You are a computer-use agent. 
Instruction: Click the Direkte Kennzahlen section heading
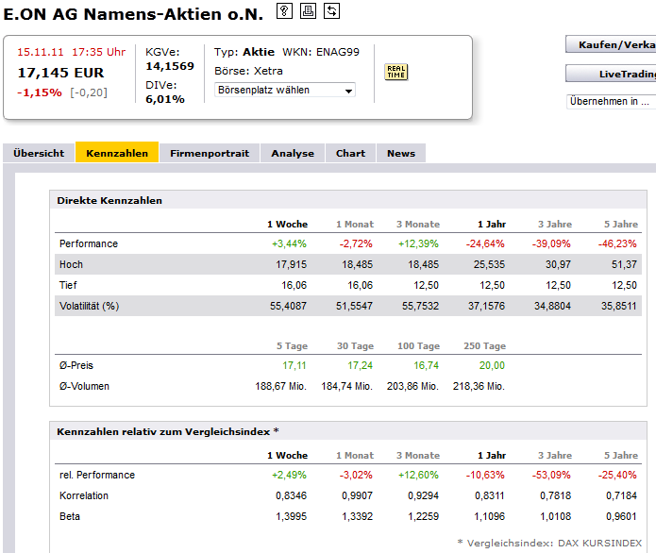109,200
